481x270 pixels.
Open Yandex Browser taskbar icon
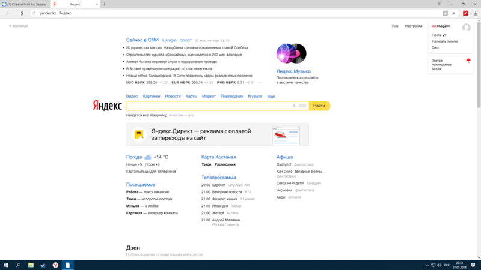click(55, 265)
